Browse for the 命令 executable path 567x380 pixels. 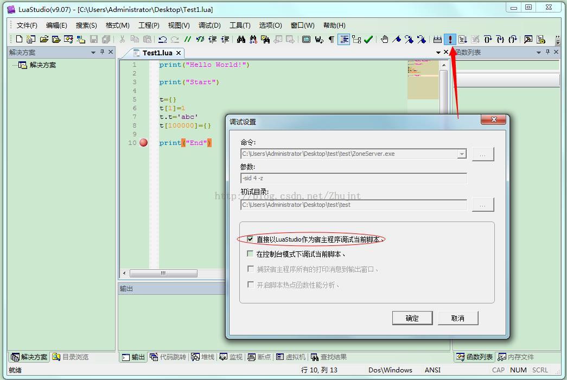coord(483,154)
